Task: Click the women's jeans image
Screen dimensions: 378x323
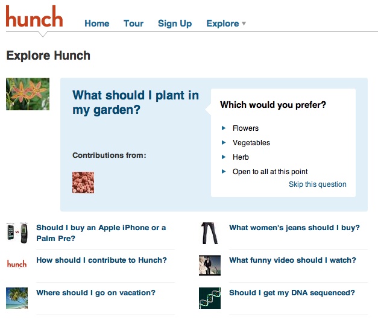Action: click(x=210, y=233)
